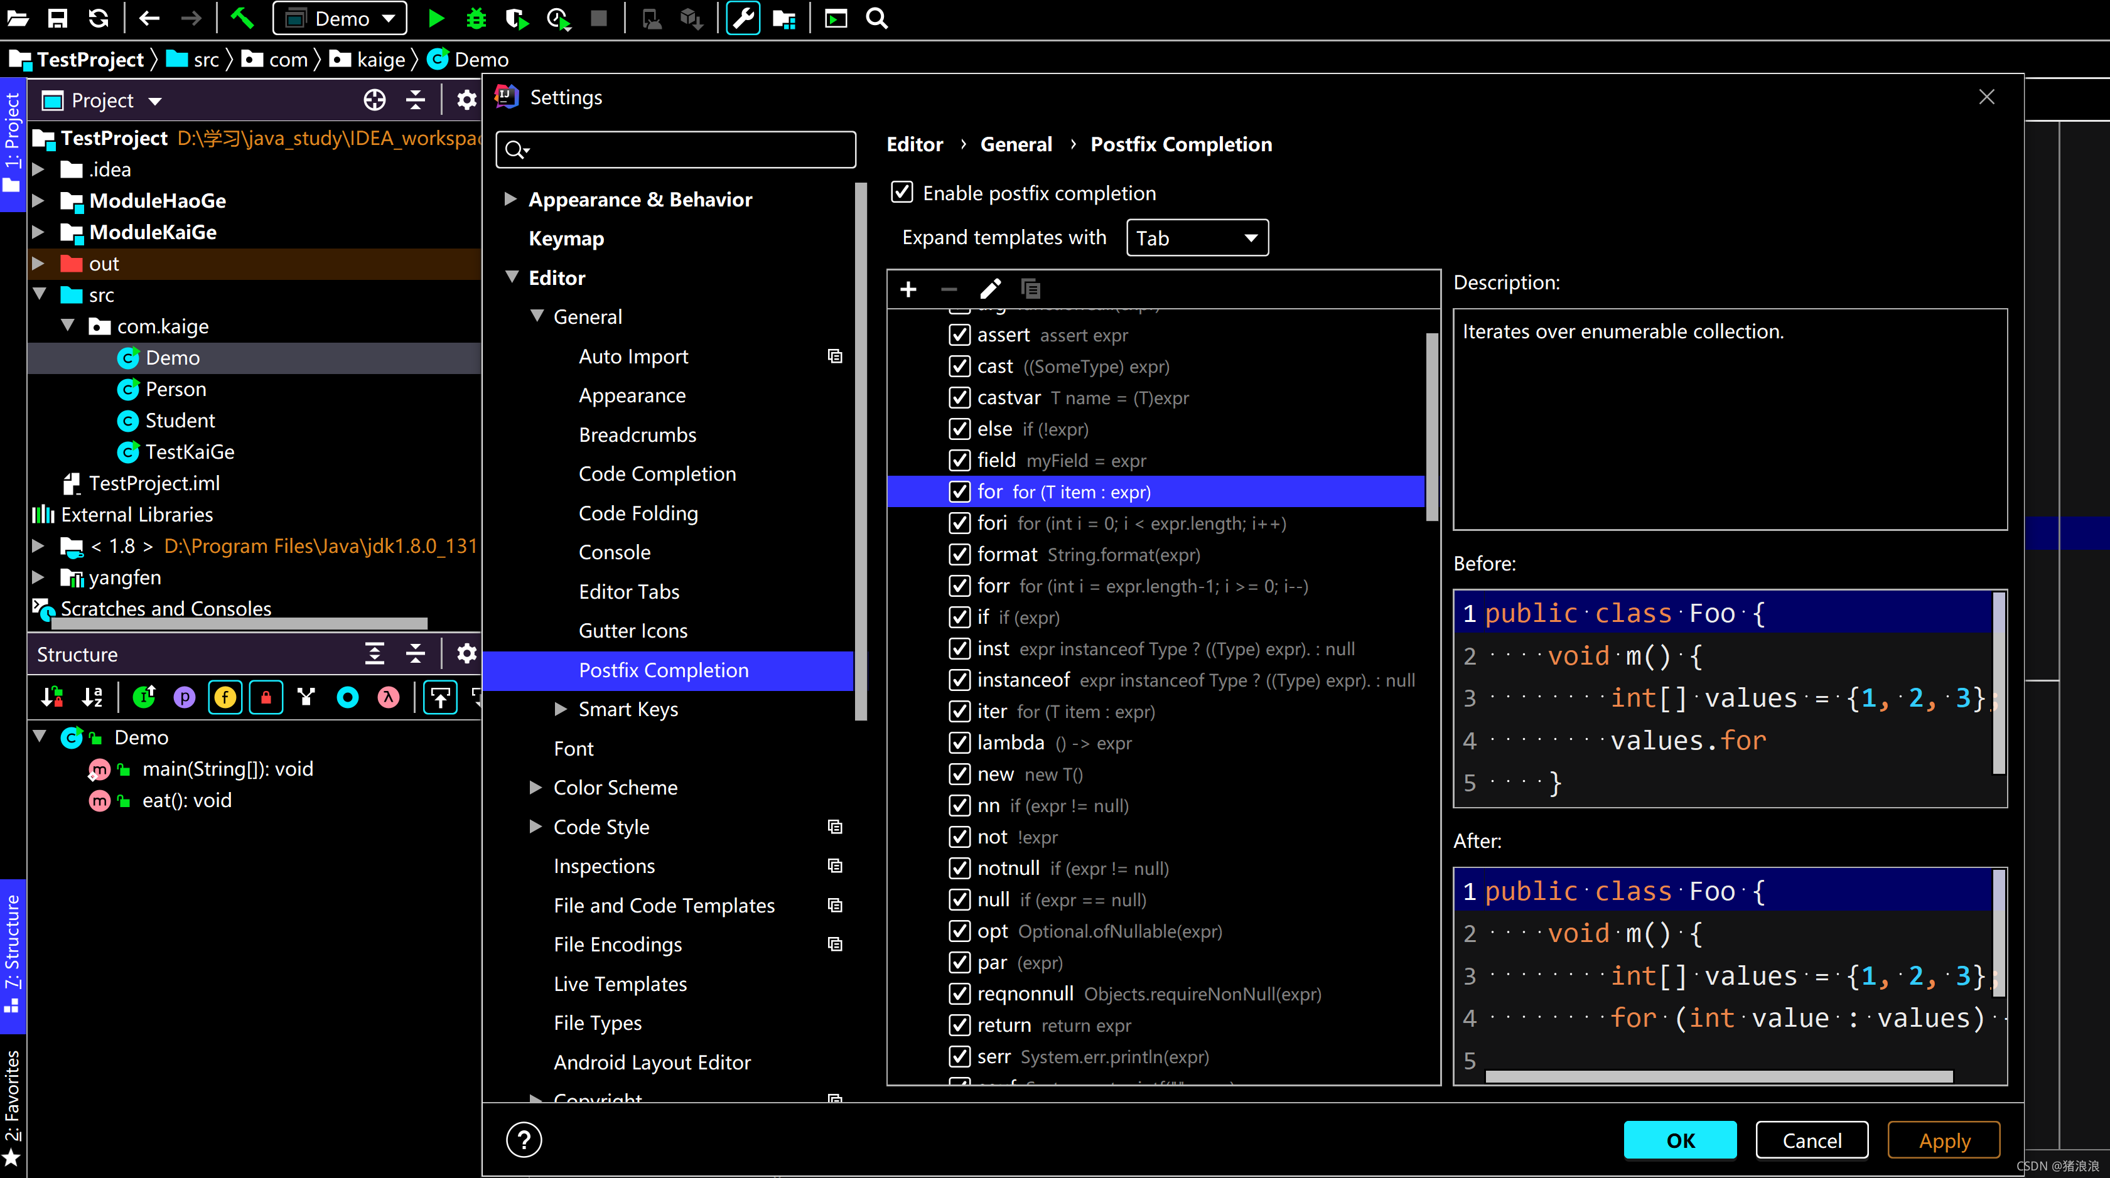This screenshot has height=1178, width=2110.
Task: Uncheck the cast template checkbox
Action: (x=959, y=366)
